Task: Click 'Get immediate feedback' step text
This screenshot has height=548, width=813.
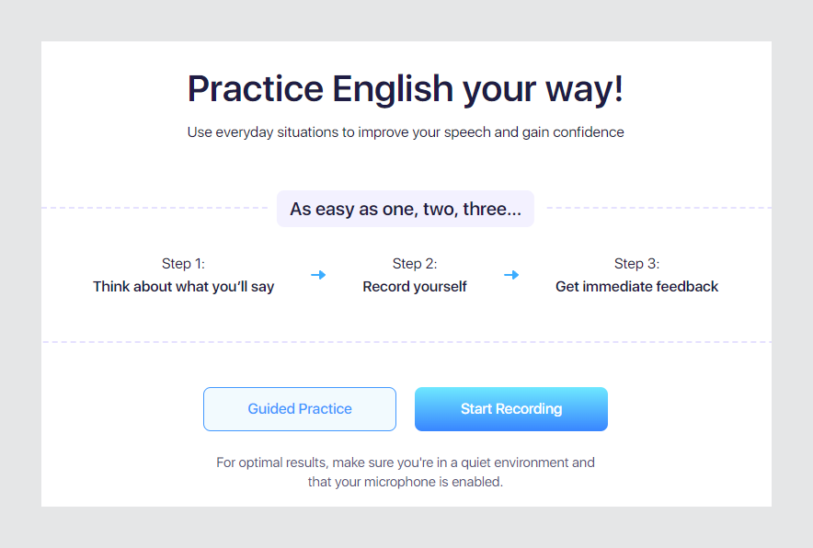Action: tap(636, 287)
